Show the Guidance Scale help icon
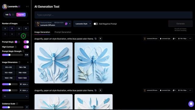195x110 pixels. (17, 104)
